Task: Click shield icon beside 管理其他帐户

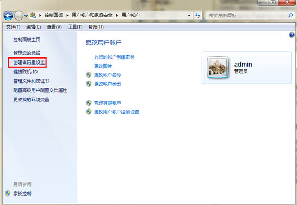Action: point(89,103)
